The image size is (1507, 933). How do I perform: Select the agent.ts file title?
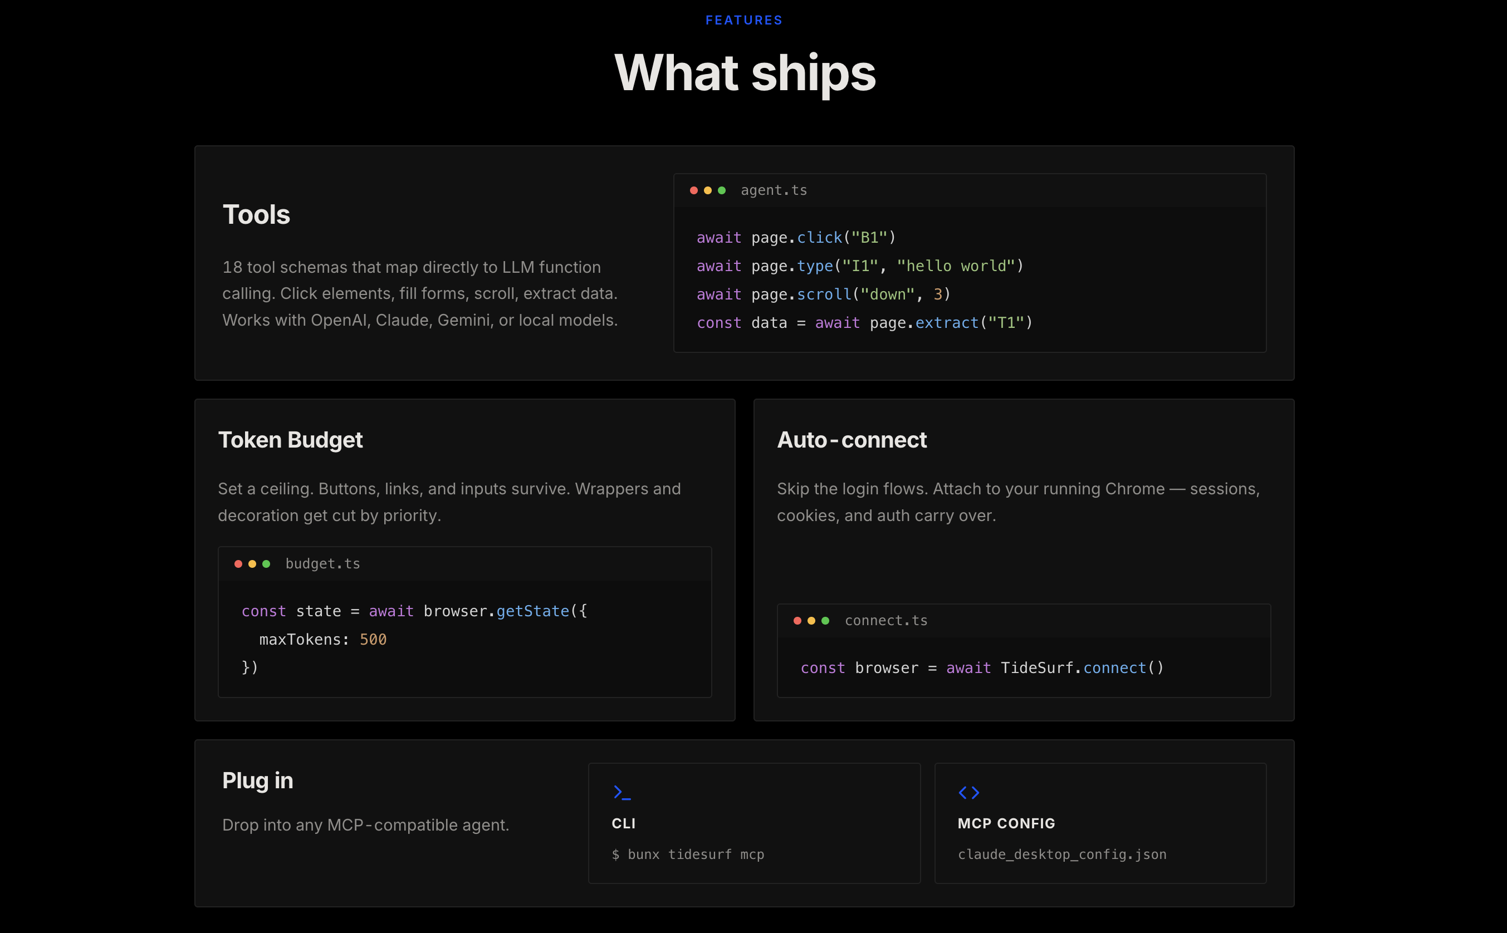pyautogui.click(x=773, y=191)
